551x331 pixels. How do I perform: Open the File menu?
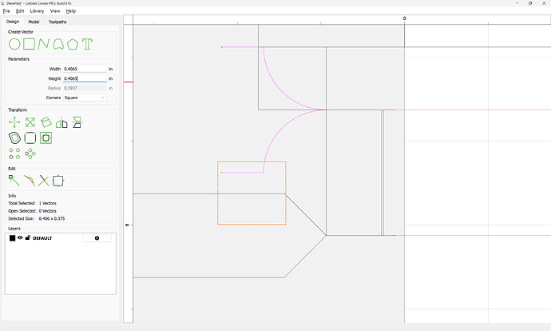6,11
